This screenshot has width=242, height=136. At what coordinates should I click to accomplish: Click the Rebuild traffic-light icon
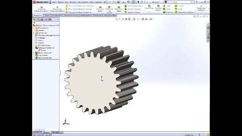pyautogui.click(x=138, y=2)
